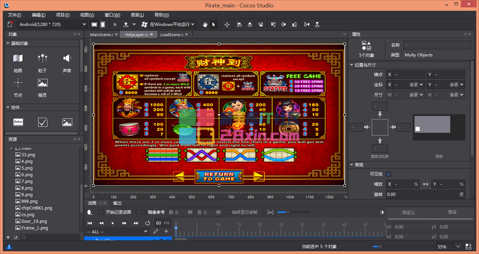Click the publish/export upload icon
The width and height of the screenshot is (479, 254).
point(126,25)
